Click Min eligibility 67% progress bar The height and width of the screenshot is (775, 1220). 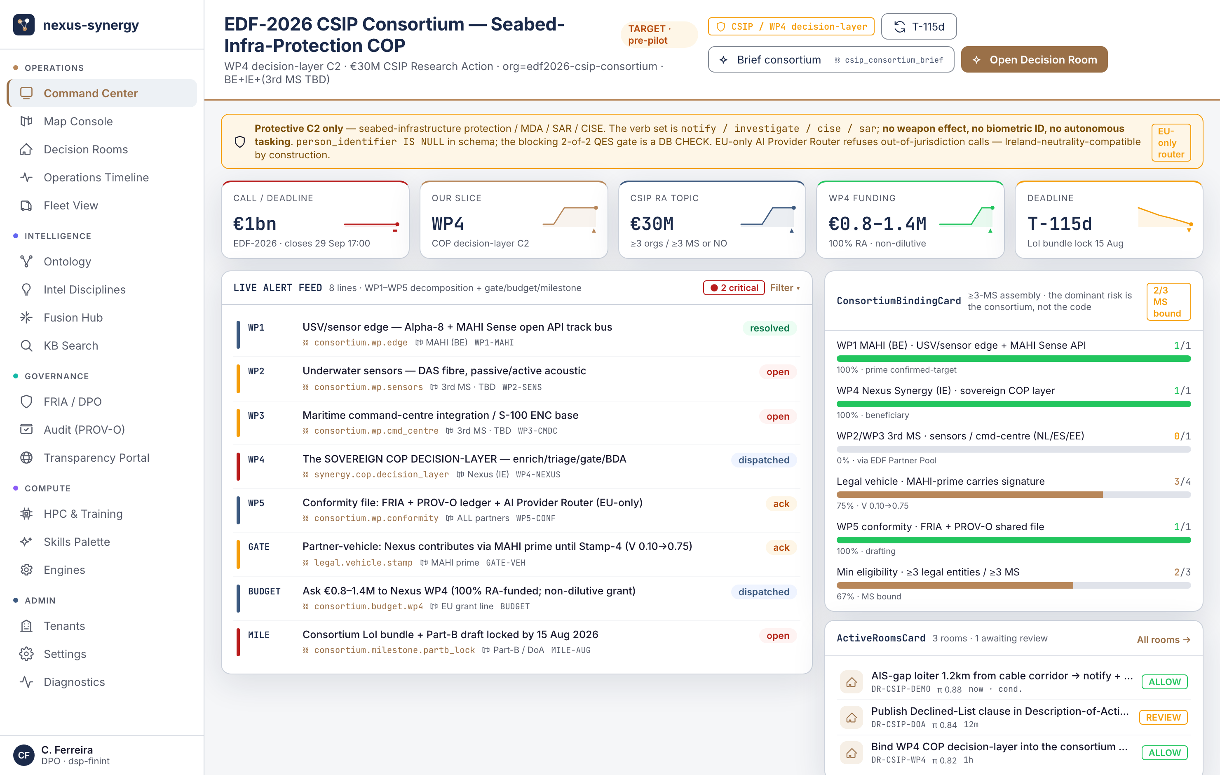tap(1013, 585)
